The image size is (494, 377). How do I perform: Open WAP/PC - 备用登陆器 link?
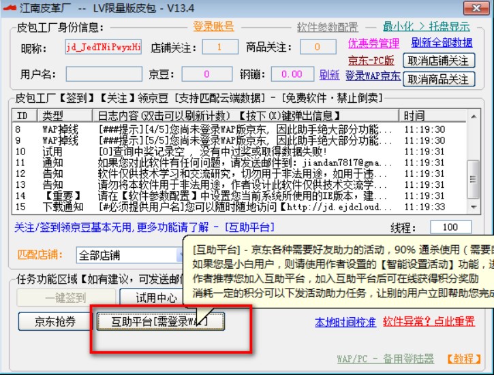385,359
